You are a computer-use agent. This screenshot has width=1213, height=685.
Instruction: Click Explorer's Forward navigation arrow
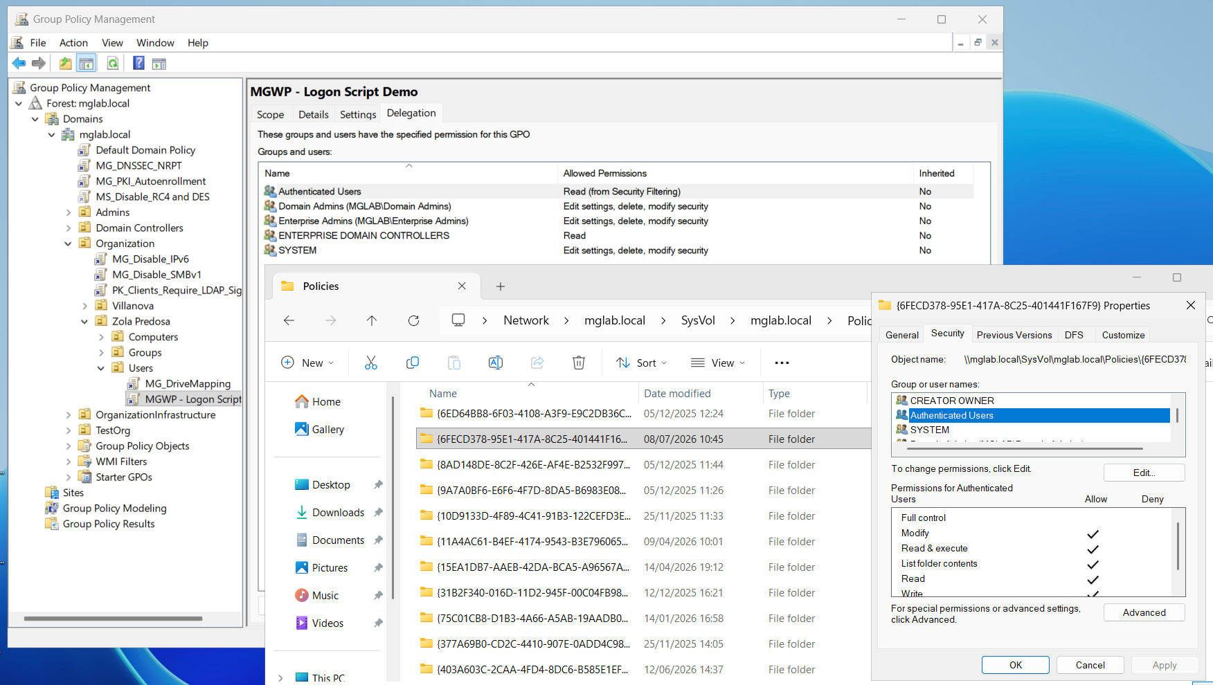click(331, 320)
